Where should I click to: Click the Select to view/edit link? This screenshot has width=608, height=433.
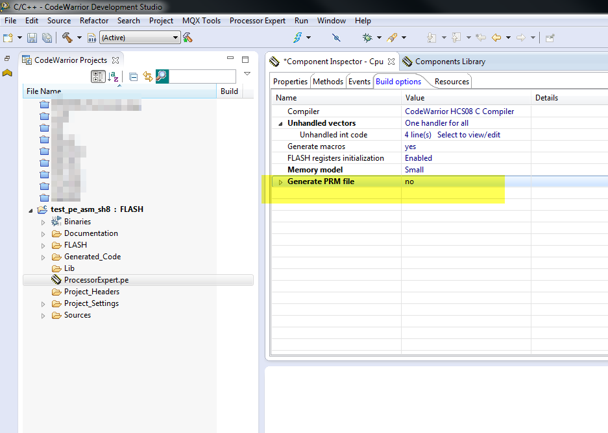(x=468, y=135)
